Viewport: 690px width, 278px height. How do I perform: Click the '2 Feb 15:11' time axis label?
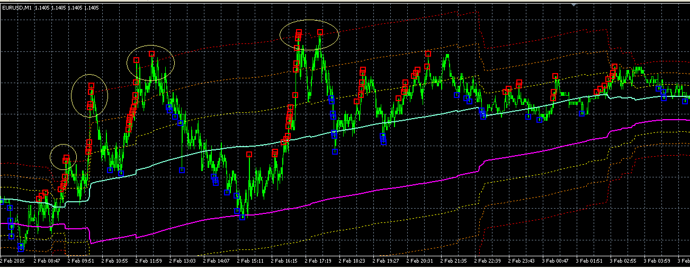click(x=250, y=261)
